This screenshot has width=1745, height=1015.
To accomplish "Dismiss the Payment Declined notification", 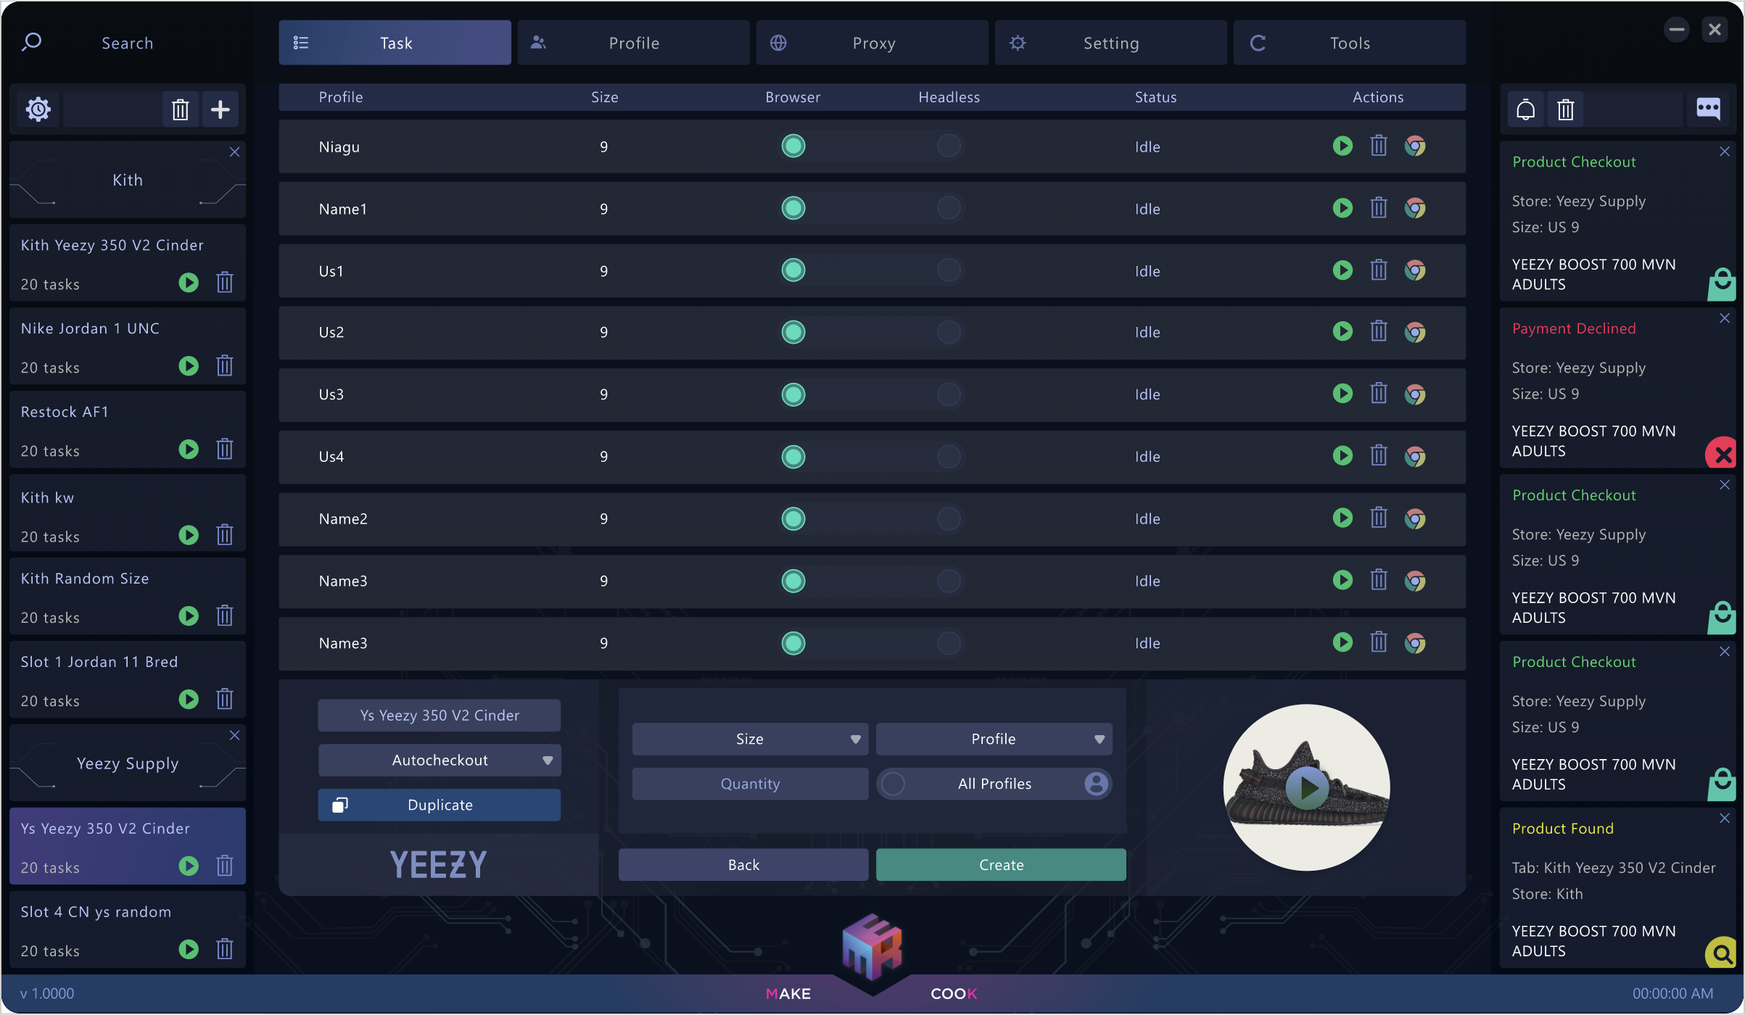I will click(1725, 318).
